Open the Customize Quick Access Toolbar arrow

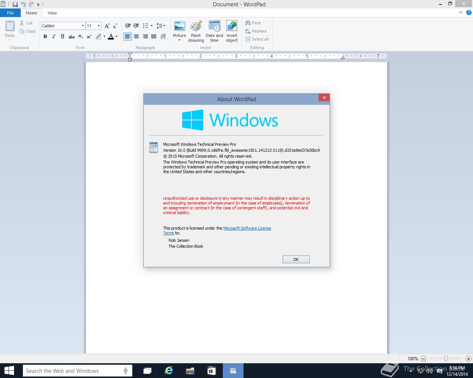click(x=38, y=5)
